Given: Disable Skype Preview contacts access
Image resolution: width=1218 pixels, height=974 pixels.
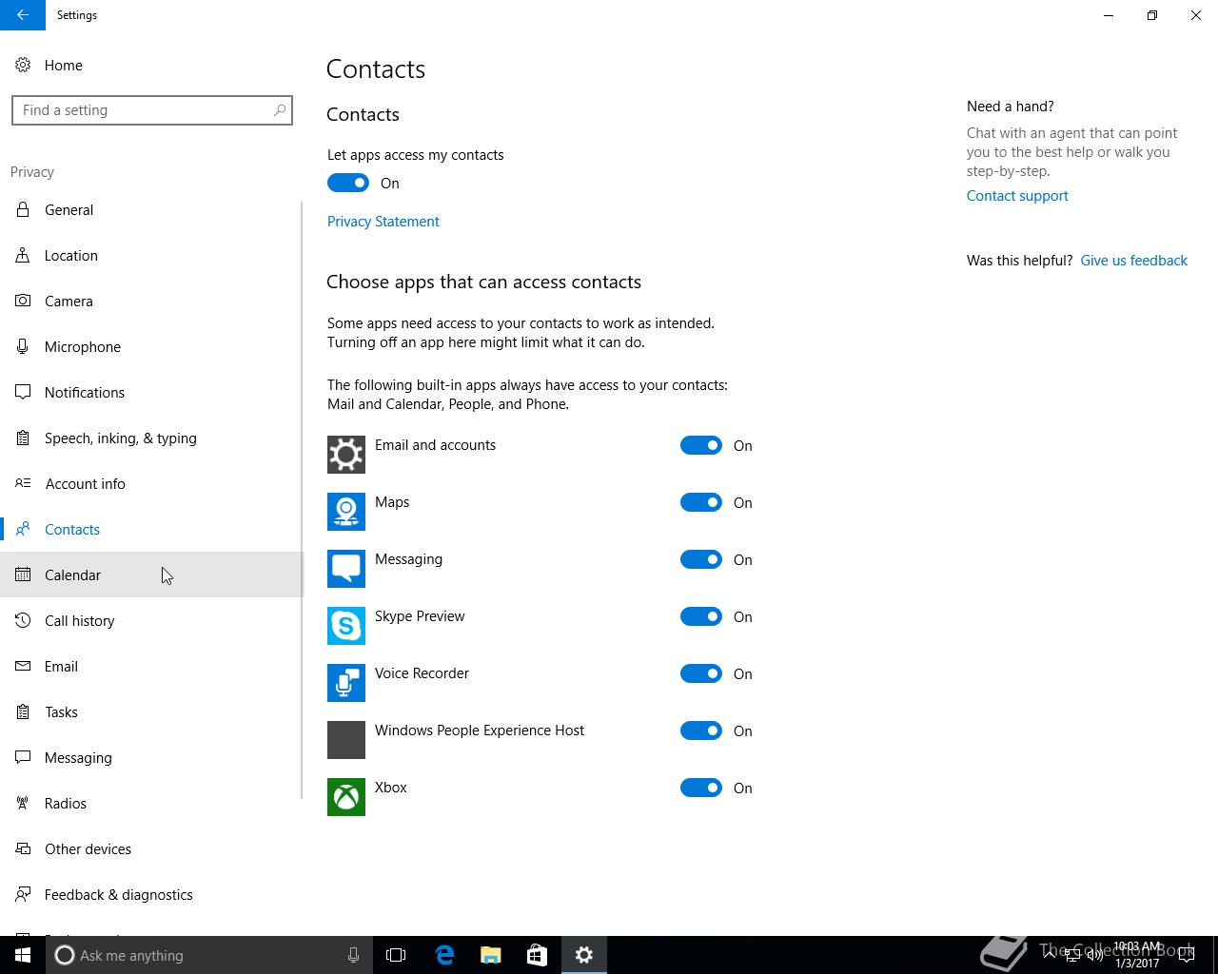Looking at the screenshot, I should tap(701, 616).
